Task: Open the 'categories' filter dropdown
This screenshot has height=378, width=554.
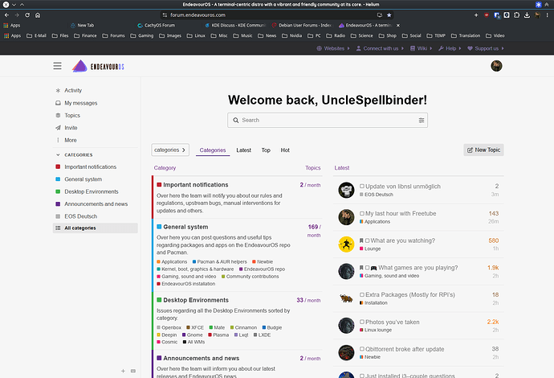Action: (x=170, y=150)
